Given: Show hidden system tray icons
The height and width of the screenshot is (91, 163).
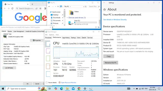Looking at the screenshot, I should [x=134, y=89].
